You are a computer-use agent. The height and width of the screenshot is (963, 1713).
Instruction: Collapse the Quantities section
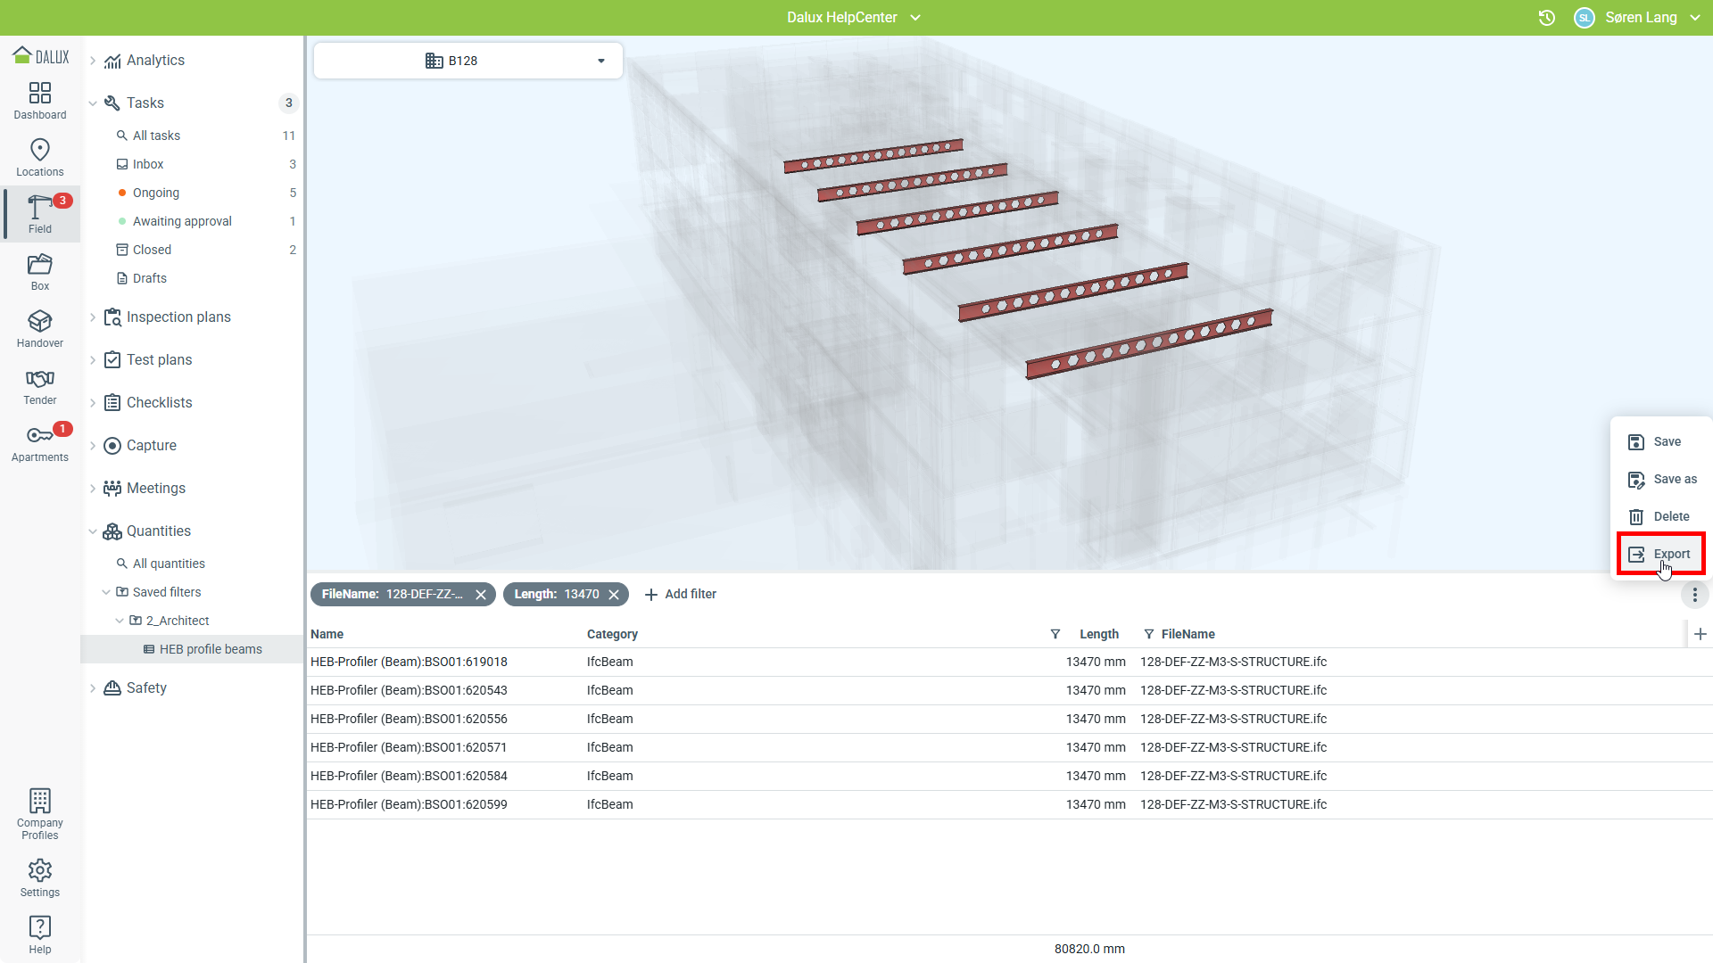[93, 531]
